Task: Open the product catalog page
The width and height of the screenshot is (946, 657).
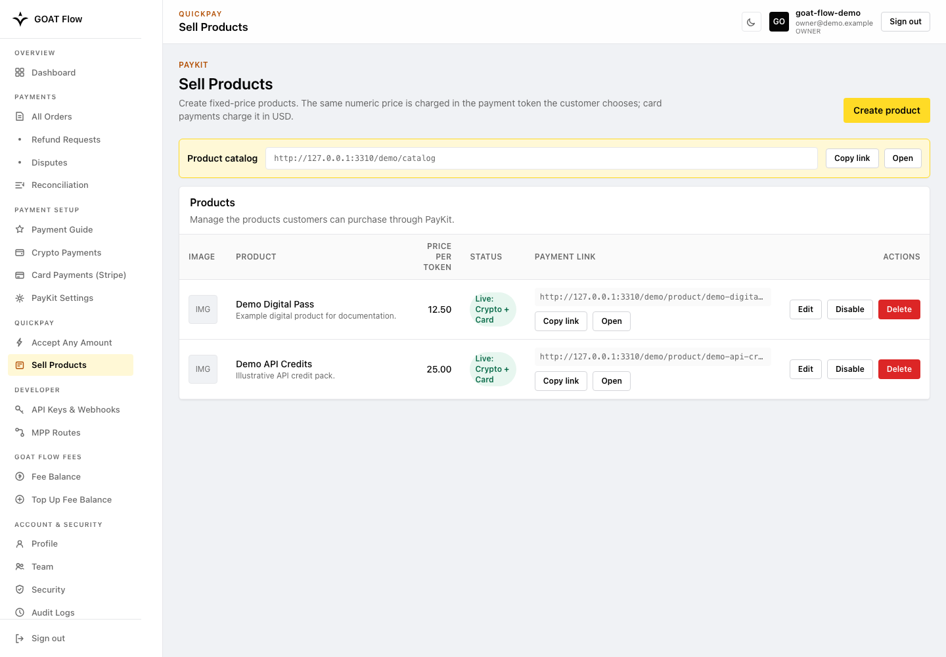Action: click(x=903, y=158)
